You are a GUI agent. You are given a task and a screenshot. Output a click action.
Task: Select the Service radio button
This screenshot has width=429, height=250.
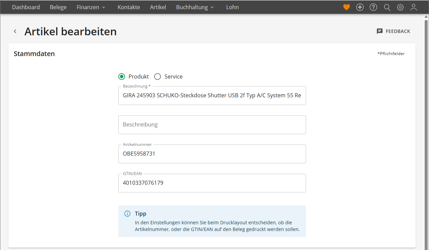(x=158, y=77)
